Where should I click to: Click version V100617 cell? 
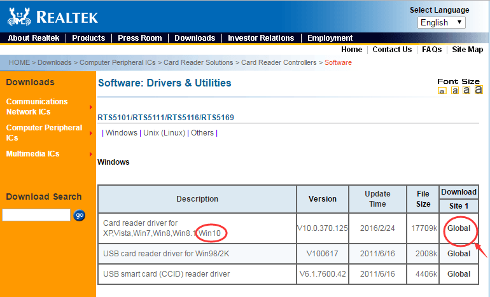(323, 254)
